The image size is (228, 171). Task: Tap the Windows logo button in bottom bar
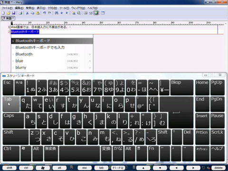43,168
